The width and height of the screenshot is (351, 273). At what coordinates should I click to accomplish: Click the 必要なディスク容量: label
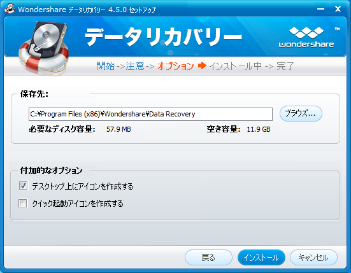pos(62,129)
